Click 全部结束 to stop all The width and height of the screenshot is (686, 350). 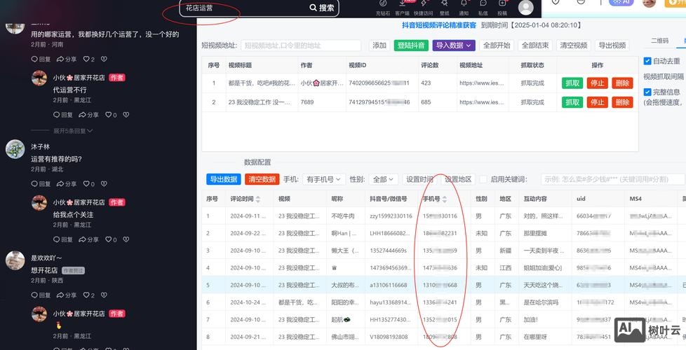[x=535, y=45]
